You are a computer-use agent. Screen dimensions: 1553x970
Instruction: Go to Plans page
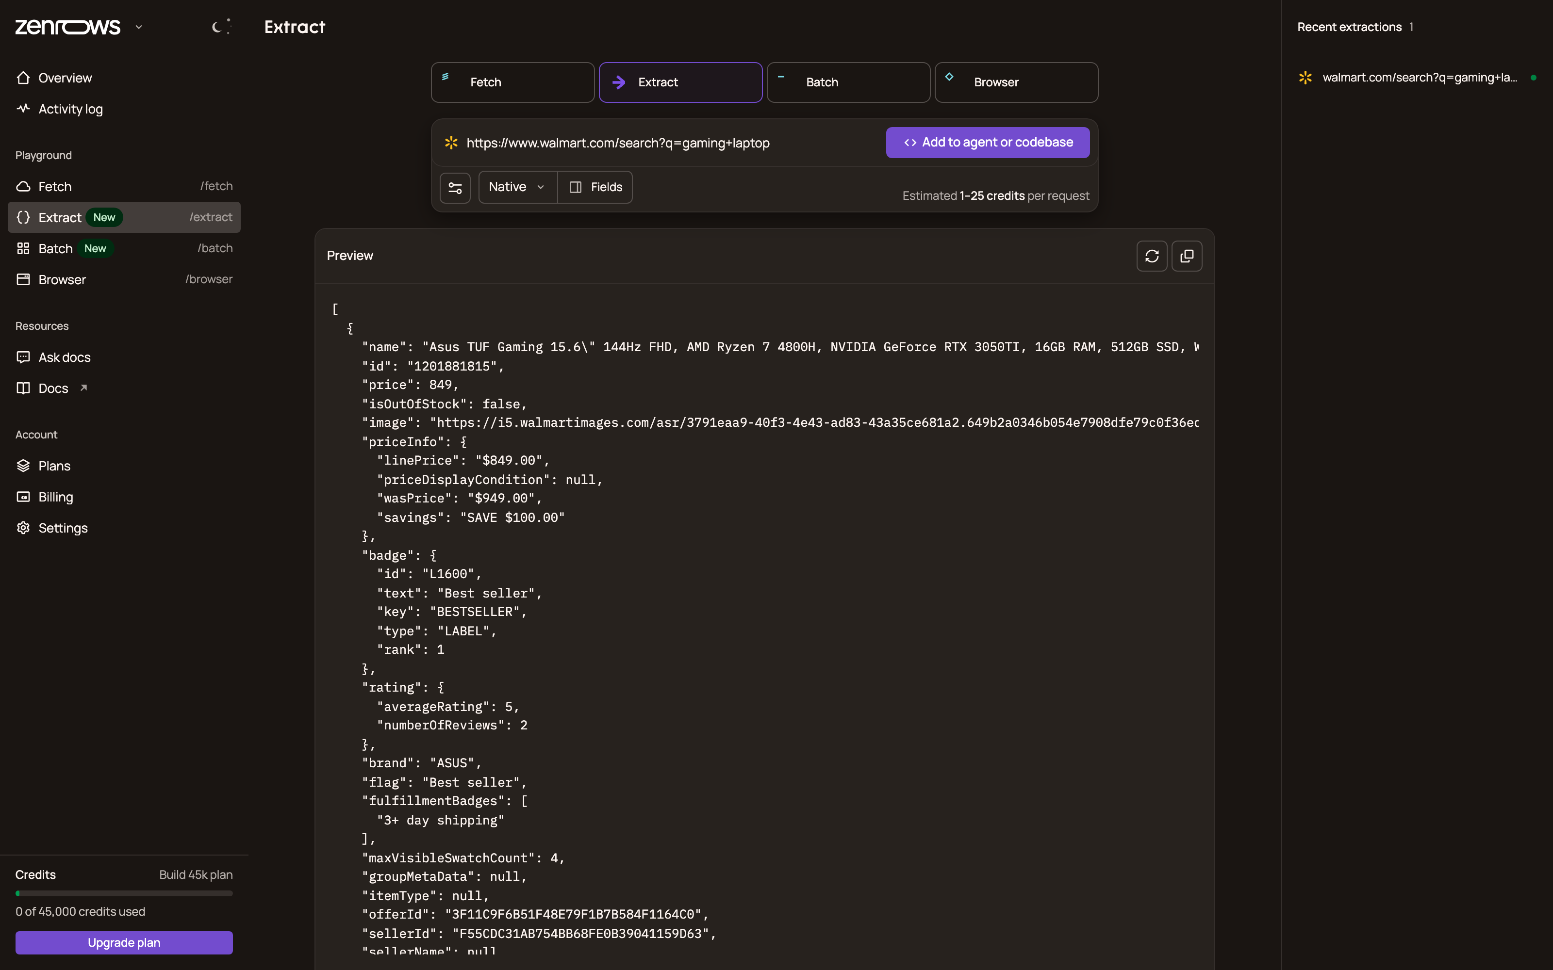(x=124, y=466)
